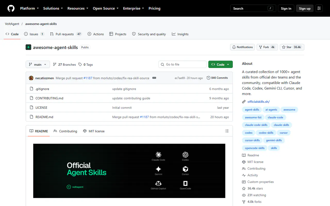Open the VoltAgent owner link
330x206 pixels.
click(12, 24)
